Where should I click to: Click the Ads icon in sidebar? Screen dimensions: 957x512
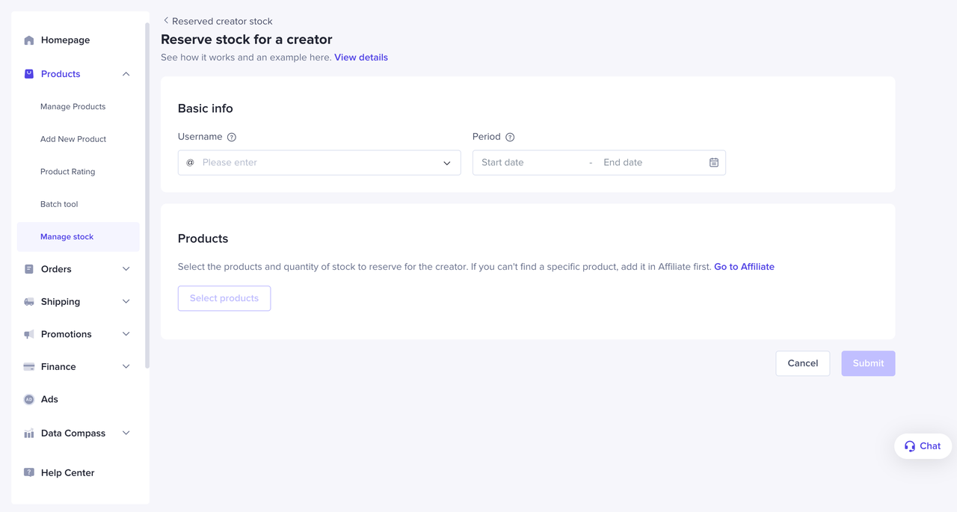tap(29, 399)
